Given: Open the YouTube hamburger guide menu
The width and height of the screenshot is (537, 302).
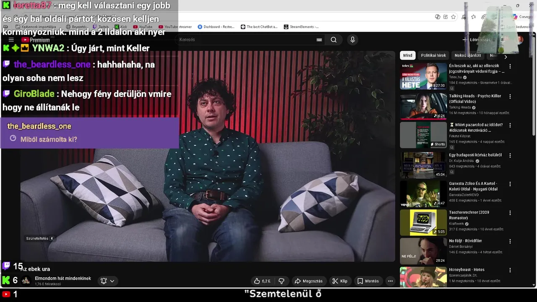Looking at the screenshot, I should [11, 40].
